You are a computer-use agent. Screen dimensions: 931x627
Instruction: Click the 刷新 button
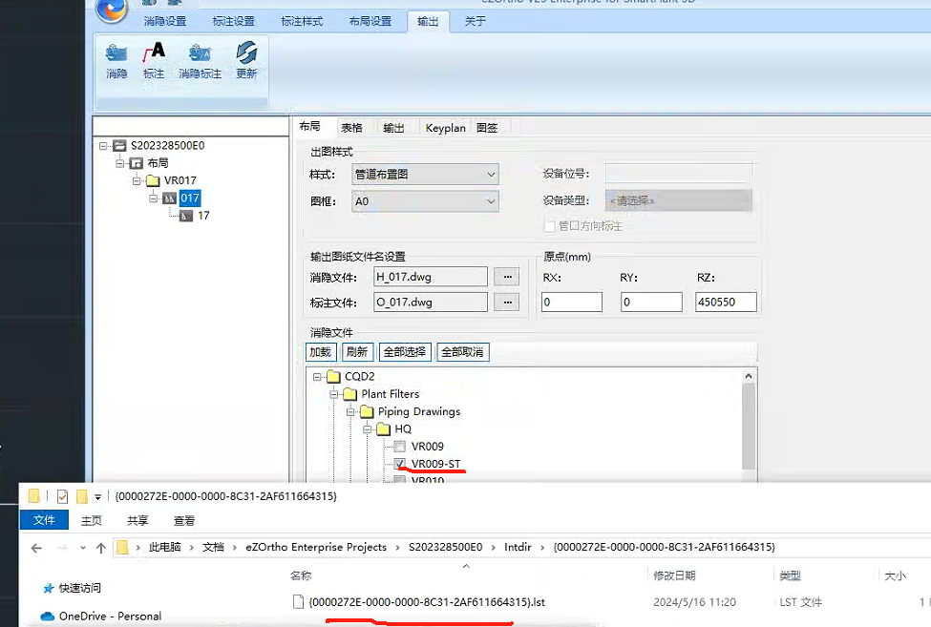coord(357,352)
